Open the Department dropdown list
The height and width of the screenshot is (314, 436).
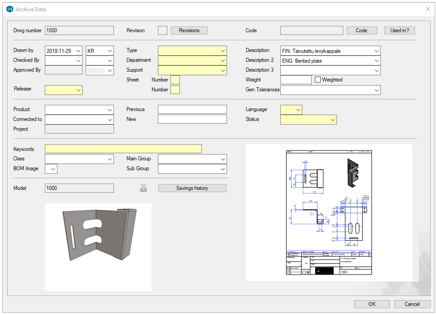pos(223,60)
